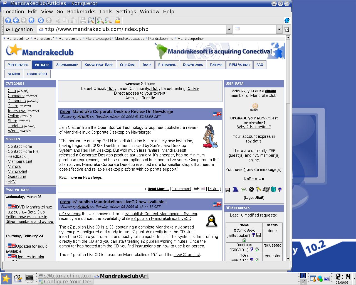The image size is (356, 285).
Task: Open the RPM Voting tab
Action: (x=239, y=65)
